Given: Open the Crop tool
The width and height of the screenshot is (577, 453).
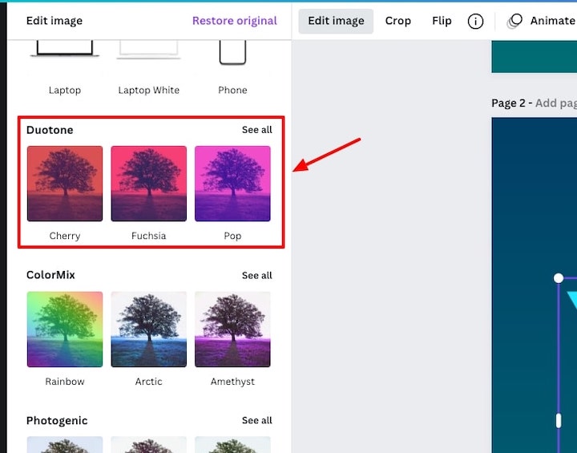Looking at the screenshot, I should [x=397, y=21].
